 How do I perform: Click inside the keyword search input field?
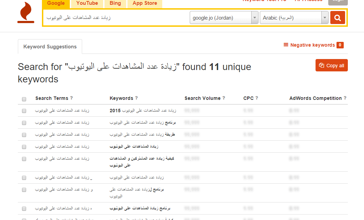(116, 18)
